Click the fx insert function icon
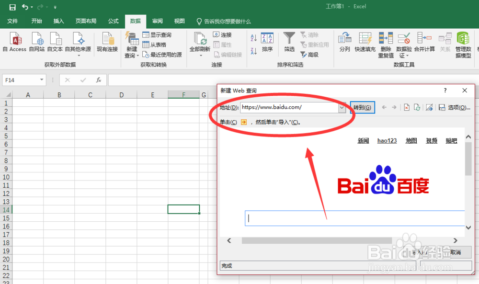Screen dimensions: 479x284 coord(98,80)
